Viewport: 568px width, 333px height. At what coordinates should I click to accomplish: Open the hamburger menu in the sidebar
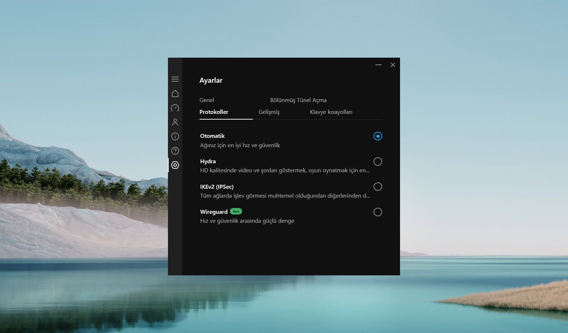175,79
